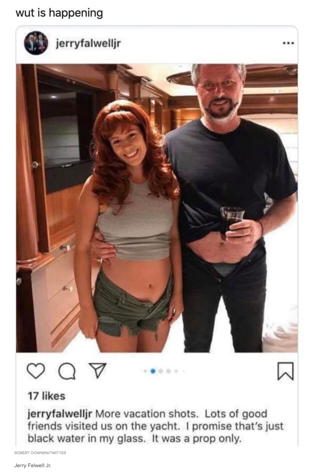The height and width of the screenshot is (473, 311).
Task: Open the three-dot options menu
Action: point(288,43)
